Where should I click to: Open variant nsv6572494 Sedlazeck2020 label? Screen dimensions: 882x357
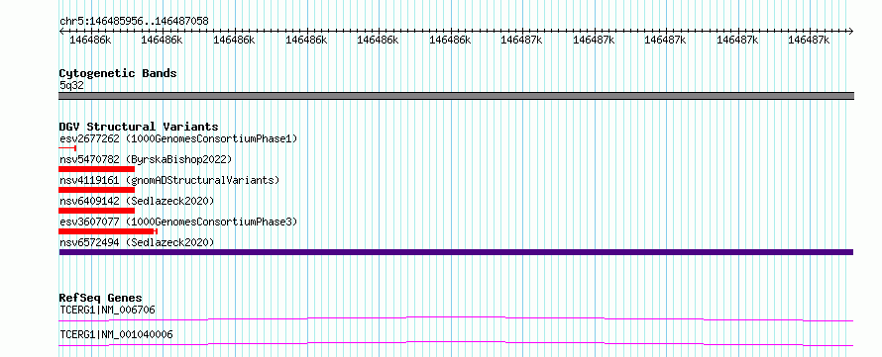click(x=137, y=242)
